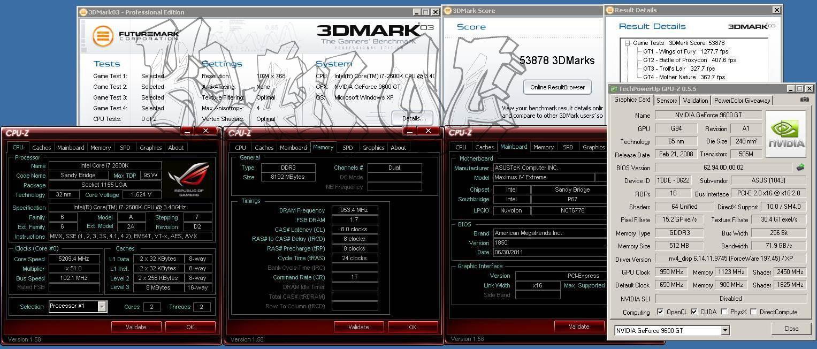The width and height of the screenshot is (817, 349).
Task: Click the 3DMark03 title bar application icon
Action: coord(83,12)
